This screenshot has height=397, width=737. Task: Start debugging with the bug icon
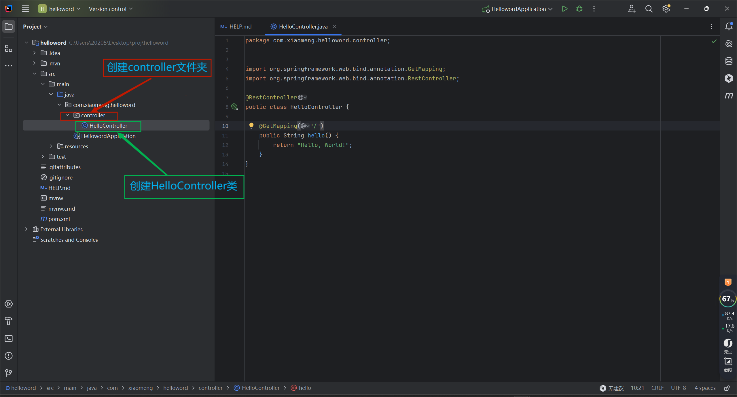[x=579, y=9]
